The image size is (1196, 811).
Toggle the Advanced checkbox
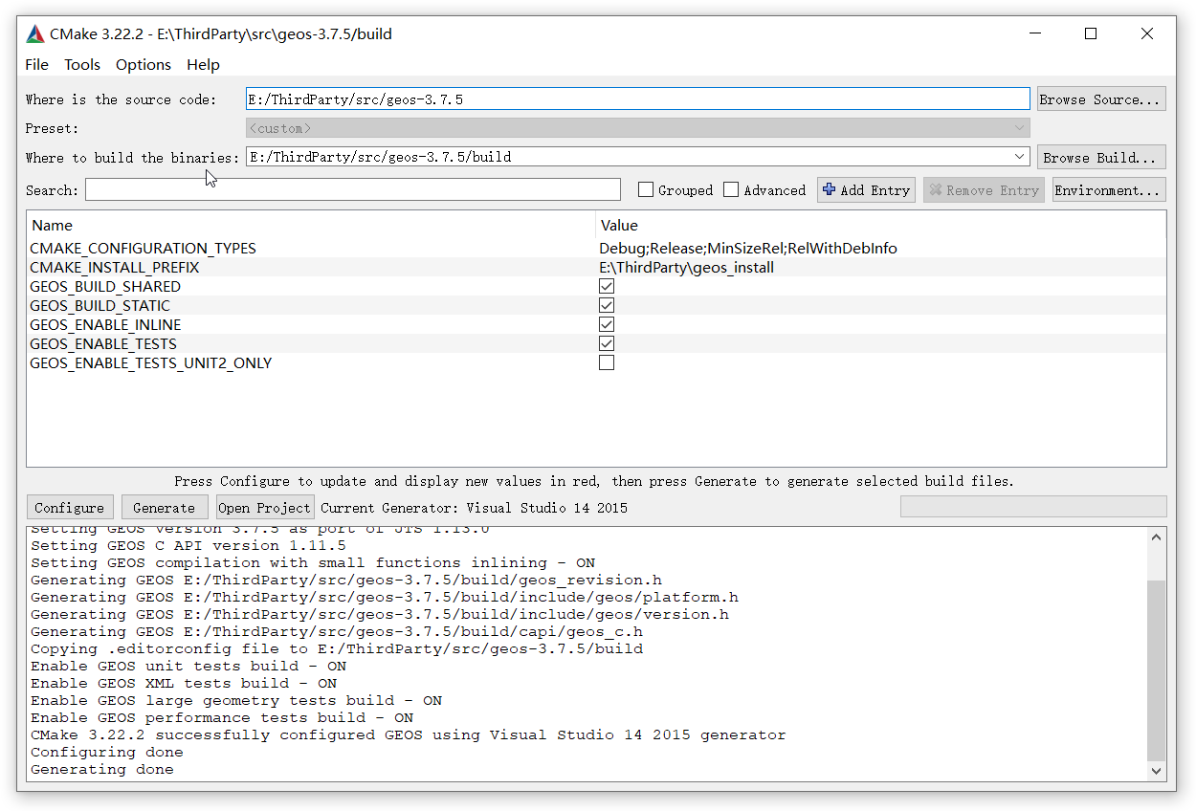(731, 189)
